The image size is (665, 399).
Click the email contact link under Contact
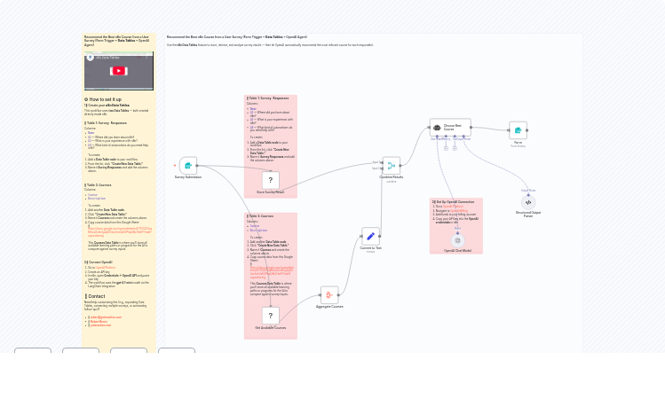coord(106,317)
